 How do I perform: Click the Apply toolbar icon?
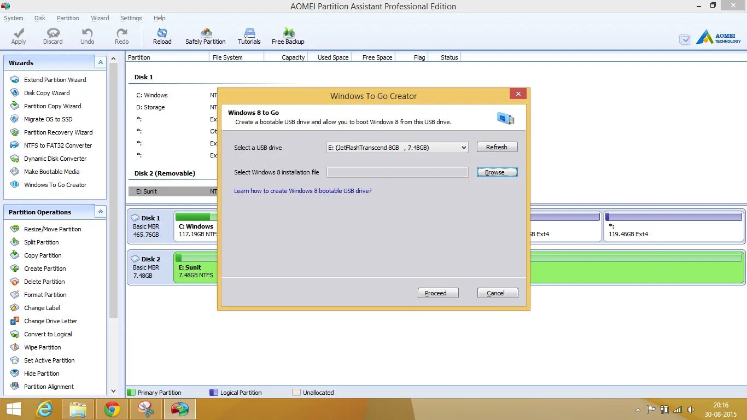[19, 36]
